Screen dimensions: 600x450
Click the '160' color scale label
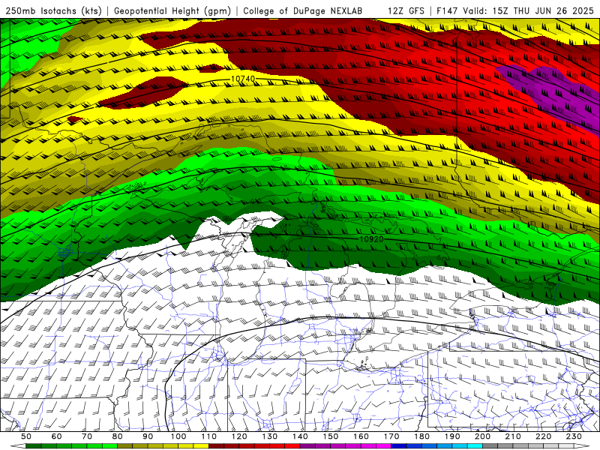click(361, 436)
